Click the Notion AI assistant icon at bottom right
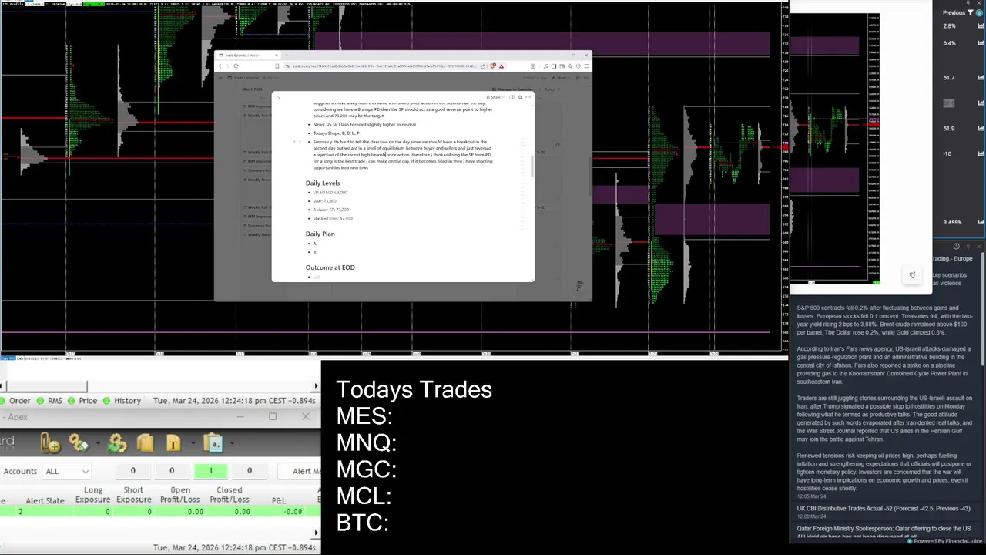Viewport: 986px width, 555px height. pos(579,286)
